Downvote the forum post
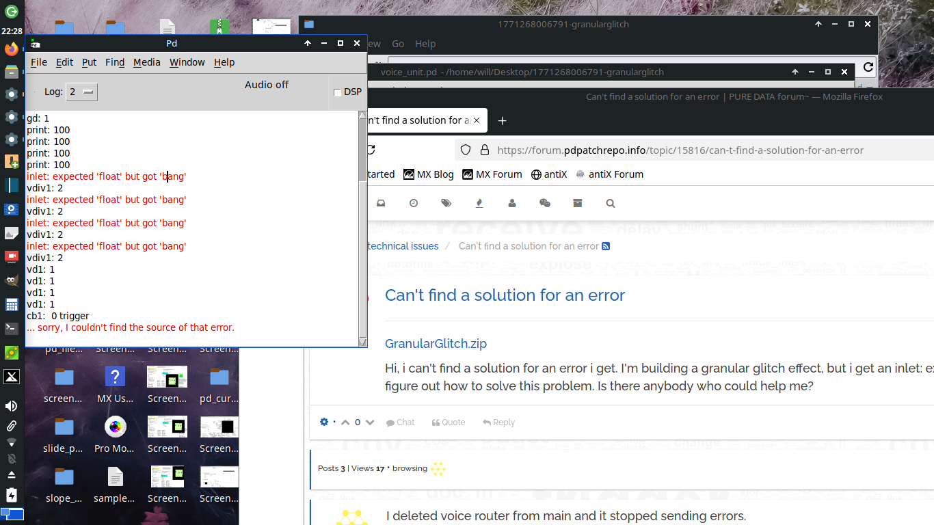Image resolution: width=934 pixels, height=525 pixels. click(x=370, y=422)
